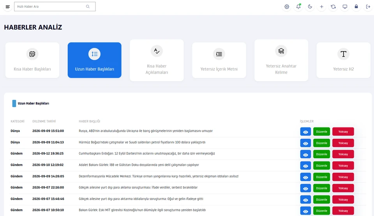The height and width of the screenshot is (216, 374).
Task: View the Gökçek para aktarma iddialarıyla news (eye)
Action: (x=305, y=200)
